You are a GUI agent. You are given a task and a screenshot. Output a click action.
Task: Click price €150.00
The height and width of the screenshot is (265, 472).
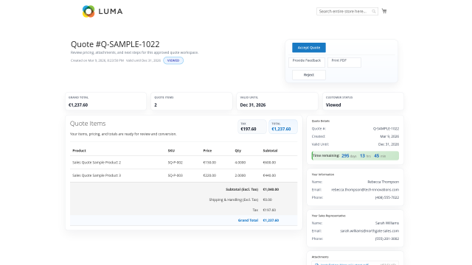pyautogui.click(x=209, y=163)
